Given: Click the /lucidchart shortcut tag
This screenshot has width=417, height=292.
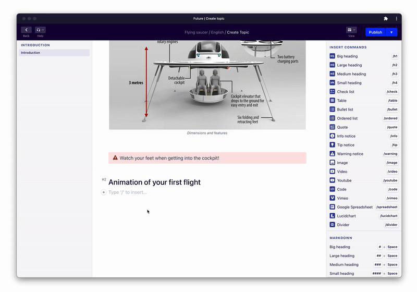Looking at the screenshot, I should [x=388, y=216].
